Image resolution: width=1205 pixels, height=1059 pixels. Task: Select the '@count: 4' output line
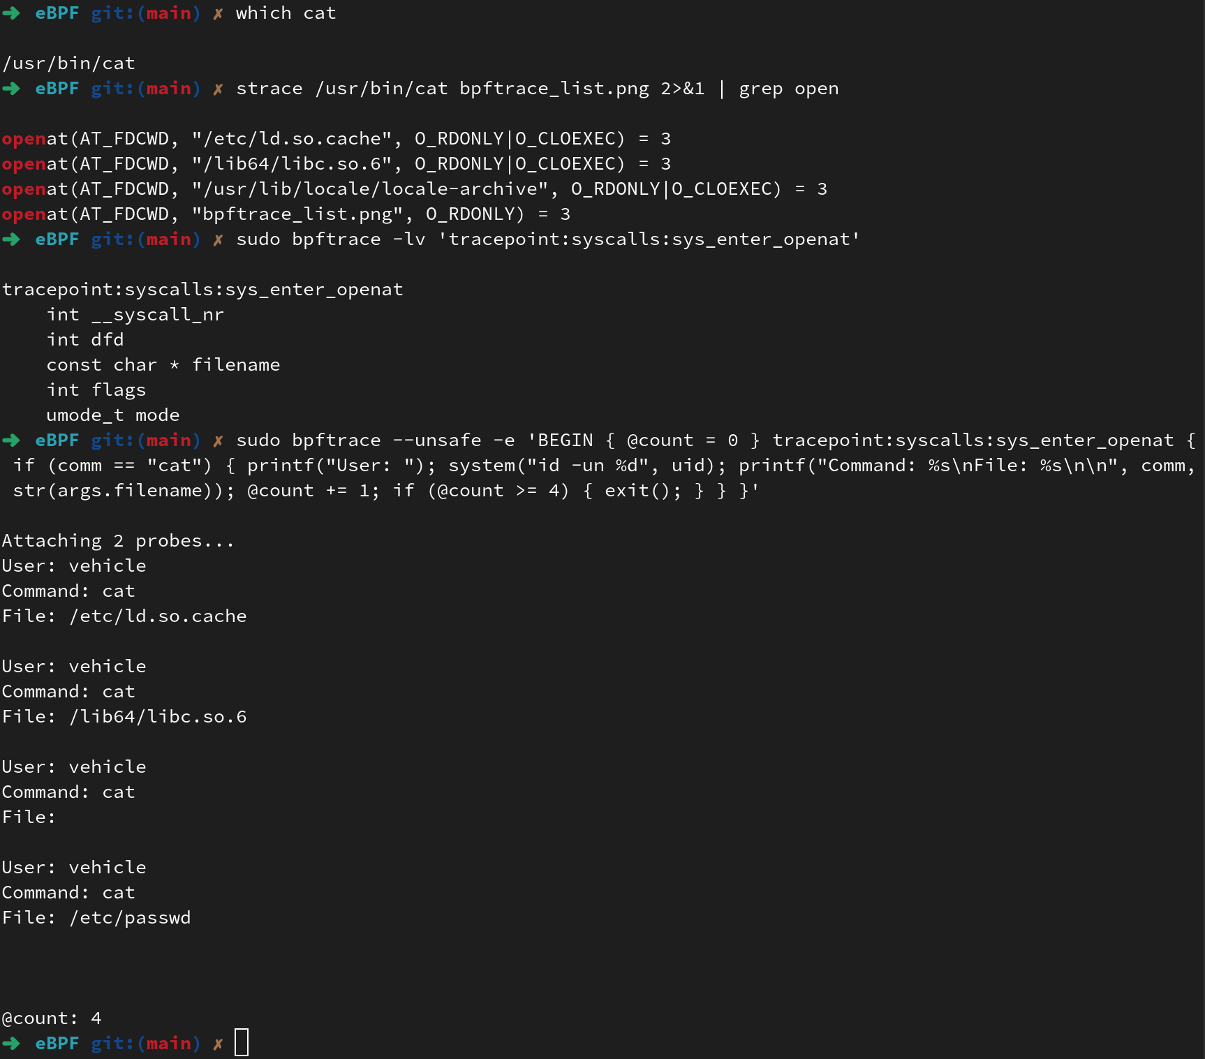click(x=52, y=1019)
